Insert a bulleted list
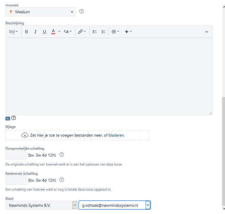 [94, 31]
